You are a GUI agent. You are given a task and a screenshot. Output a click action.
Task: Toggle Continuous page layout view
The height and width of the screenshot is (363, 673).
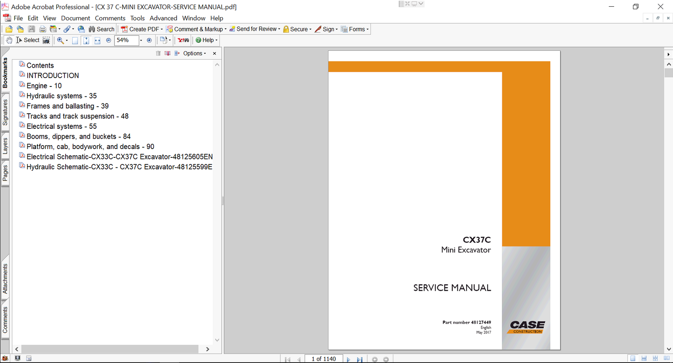[644, 358]
